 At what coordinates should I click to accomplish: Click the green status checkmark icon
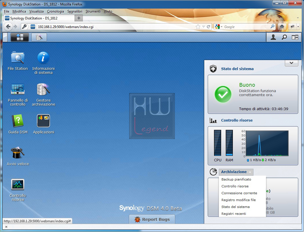coord(223,94)
